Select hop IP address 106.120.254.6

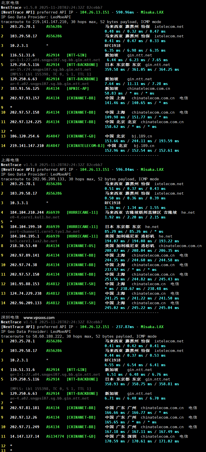(x=25, y=136)
